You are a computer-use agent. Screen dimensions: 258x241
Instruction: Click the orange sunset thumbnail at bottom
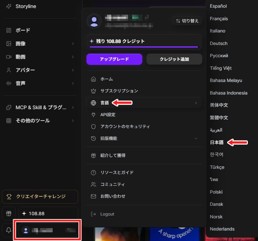coord(120,234)
